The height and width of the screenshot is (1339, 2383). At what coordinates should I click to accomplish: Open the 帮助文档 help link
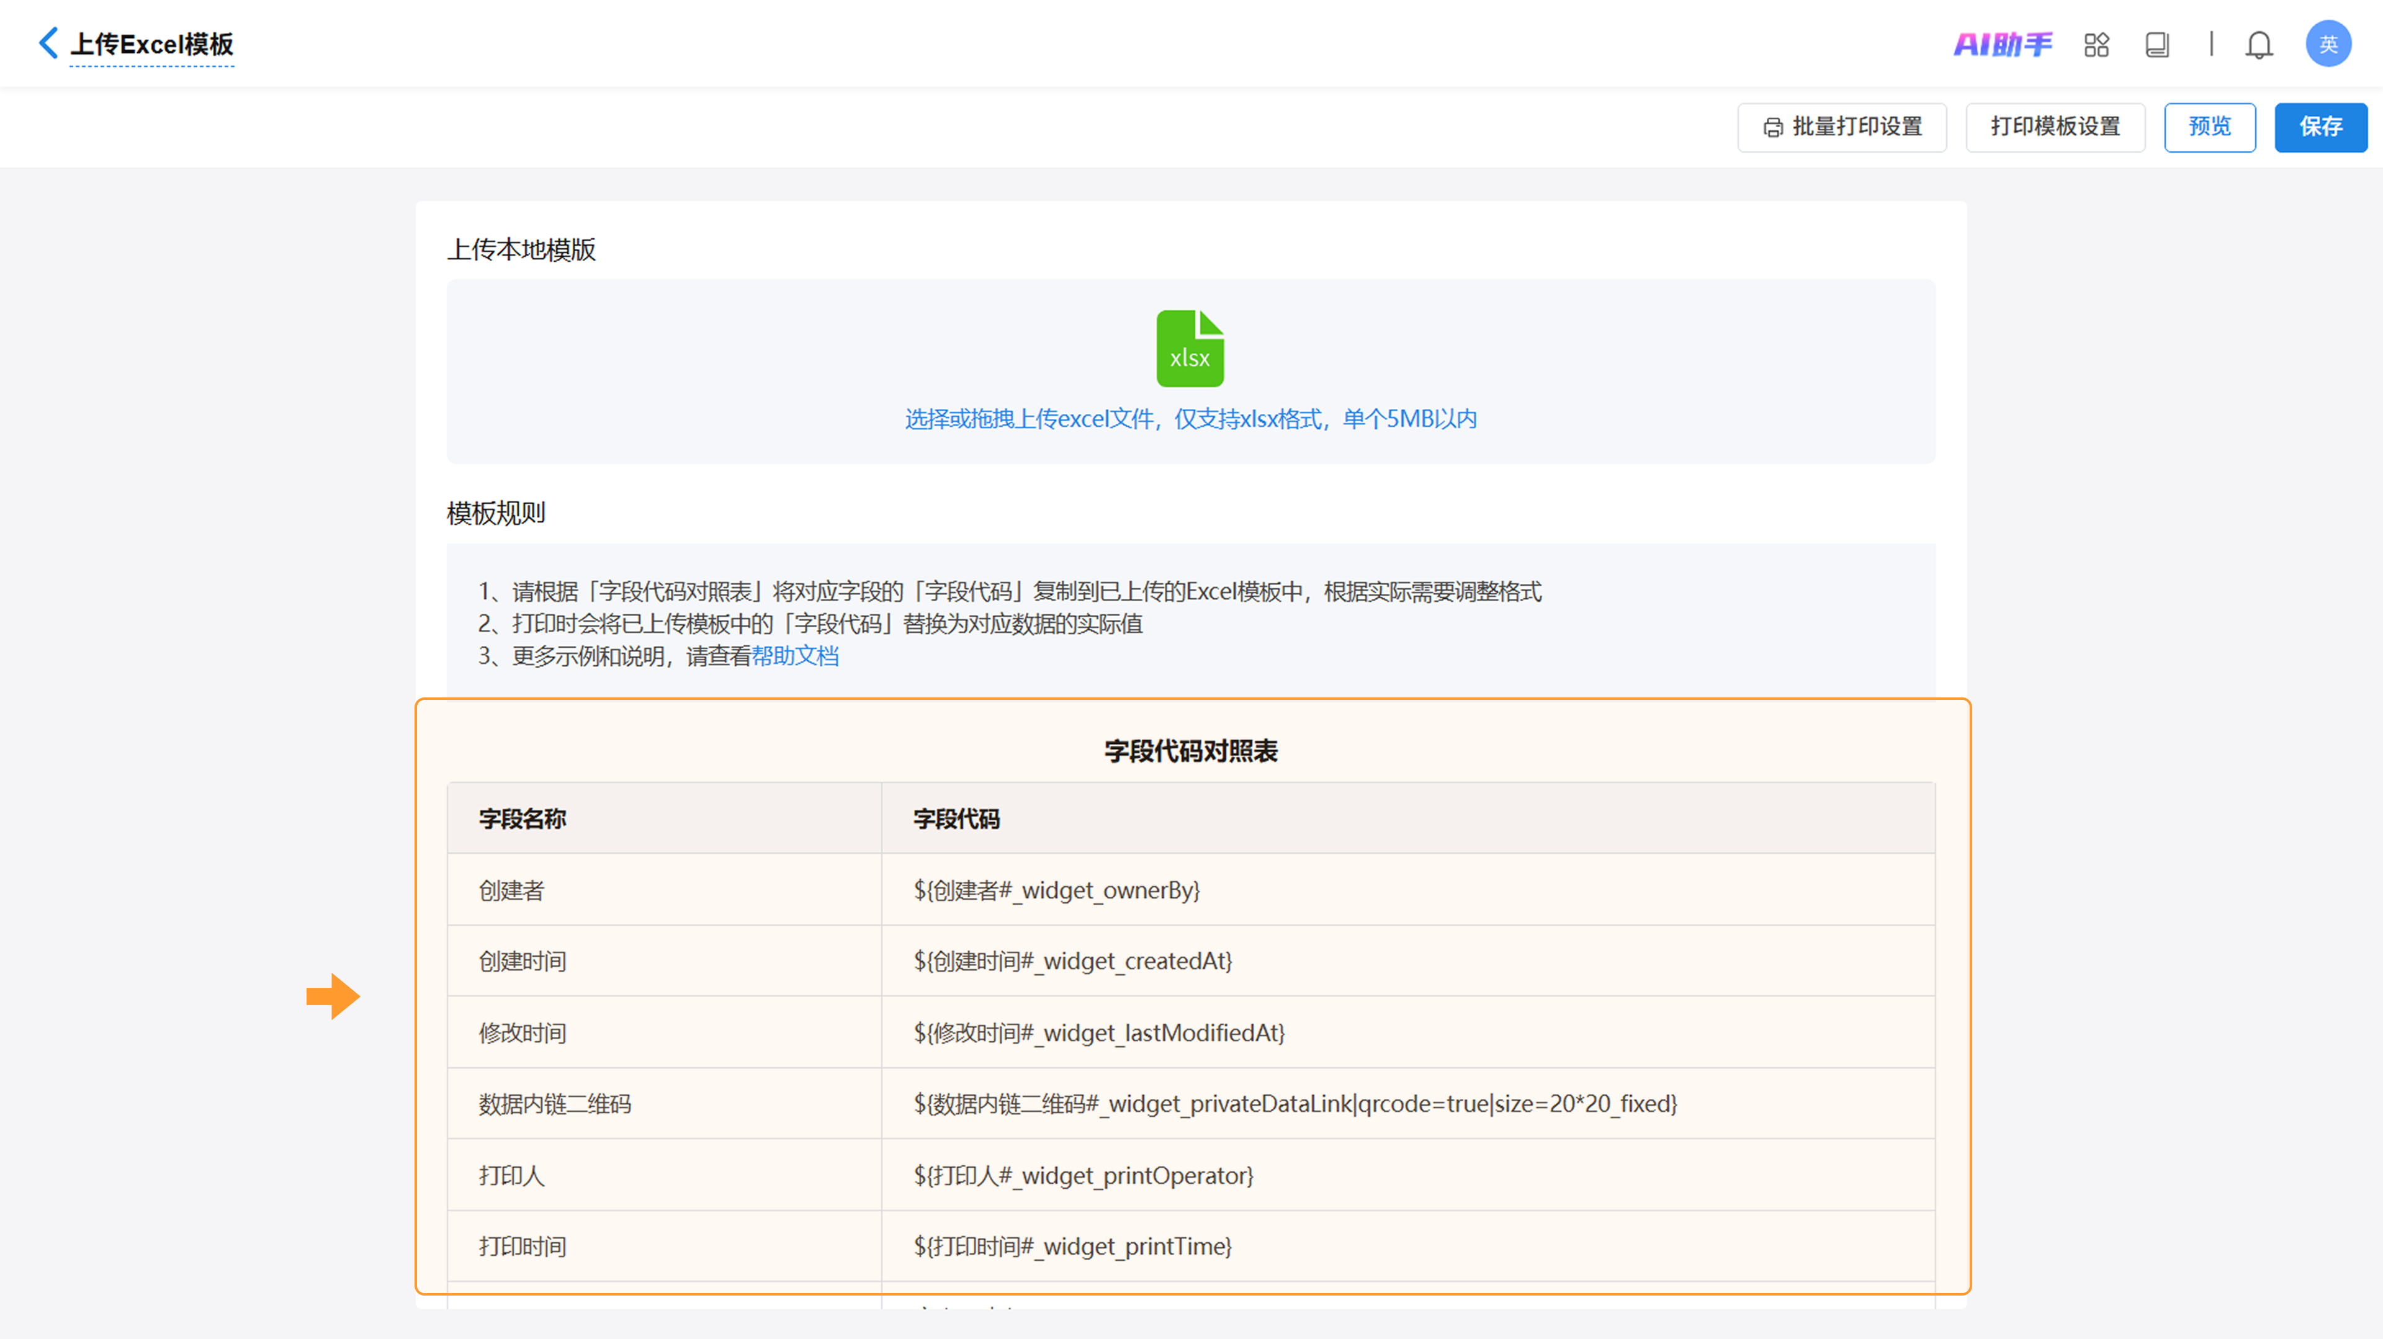794,656
